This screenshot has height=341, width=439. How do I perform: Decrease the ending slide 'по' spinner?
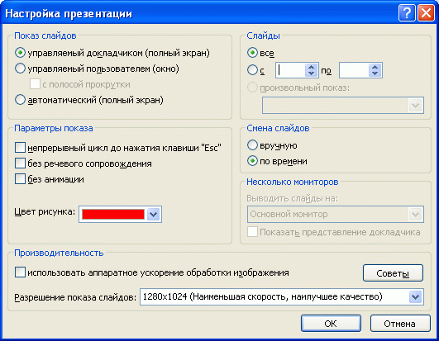pyautogui.click(x=375, y=73)
